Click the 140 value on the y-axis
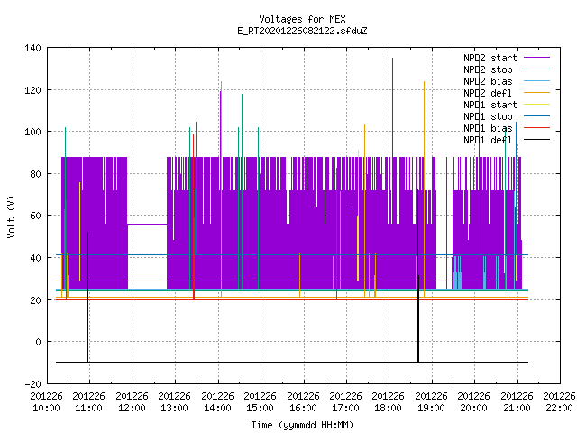The width and height of the screenshot is (577, 433). point(32,48)
